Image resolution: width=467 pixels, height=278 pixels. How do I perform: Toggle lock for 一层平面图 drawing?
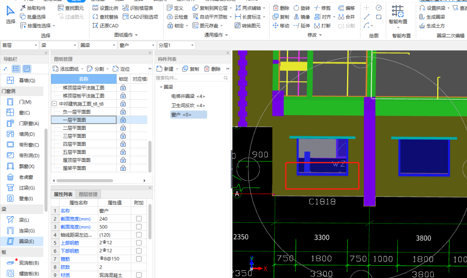(123, 120)
